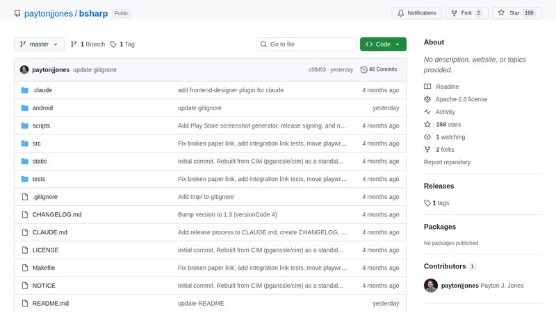Screen dimensions: 556x312
Task: Open the android folder
Action: [42, 108]
